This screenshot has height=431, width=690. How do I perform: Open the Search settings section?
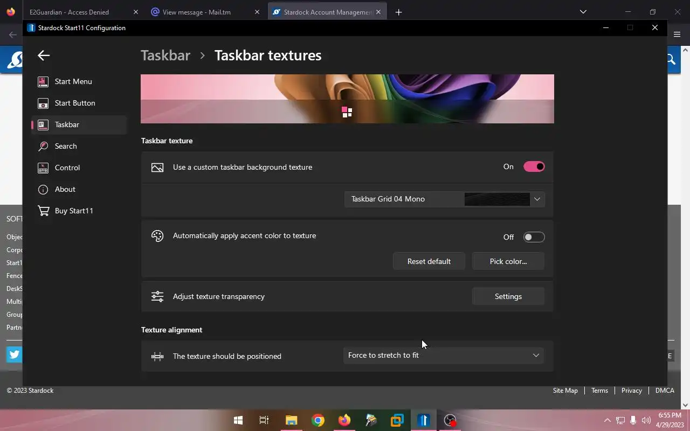click(79, 146)
